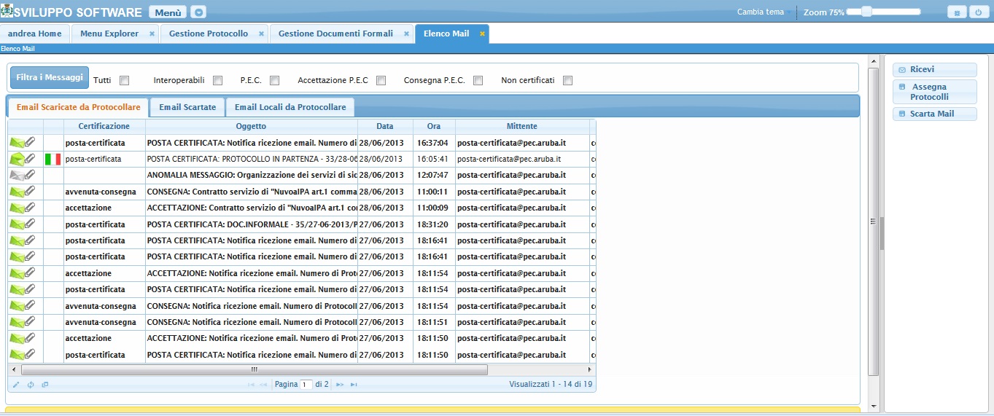This screenshot has height=416, width=994.
Task: Enable the Tutti filter checkbox
Action: click(124, 81)
